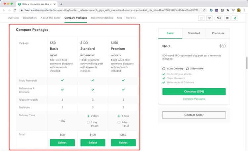Choose 1 day (+$40) delivery for Premium
This screenshot has height=151, width=248.
119,123
